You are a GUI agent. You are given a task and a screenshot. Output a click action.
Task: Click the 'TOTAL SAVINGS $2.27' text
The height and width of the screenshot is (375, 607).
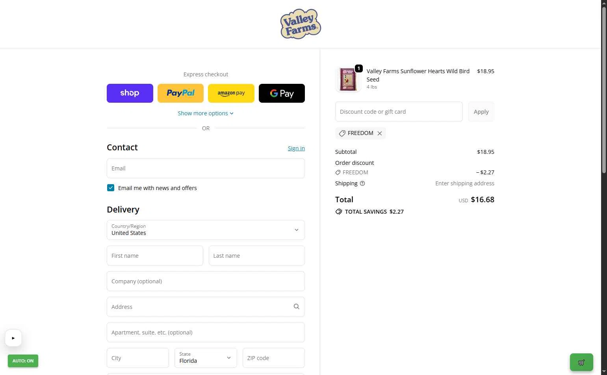tap(374, 212)
